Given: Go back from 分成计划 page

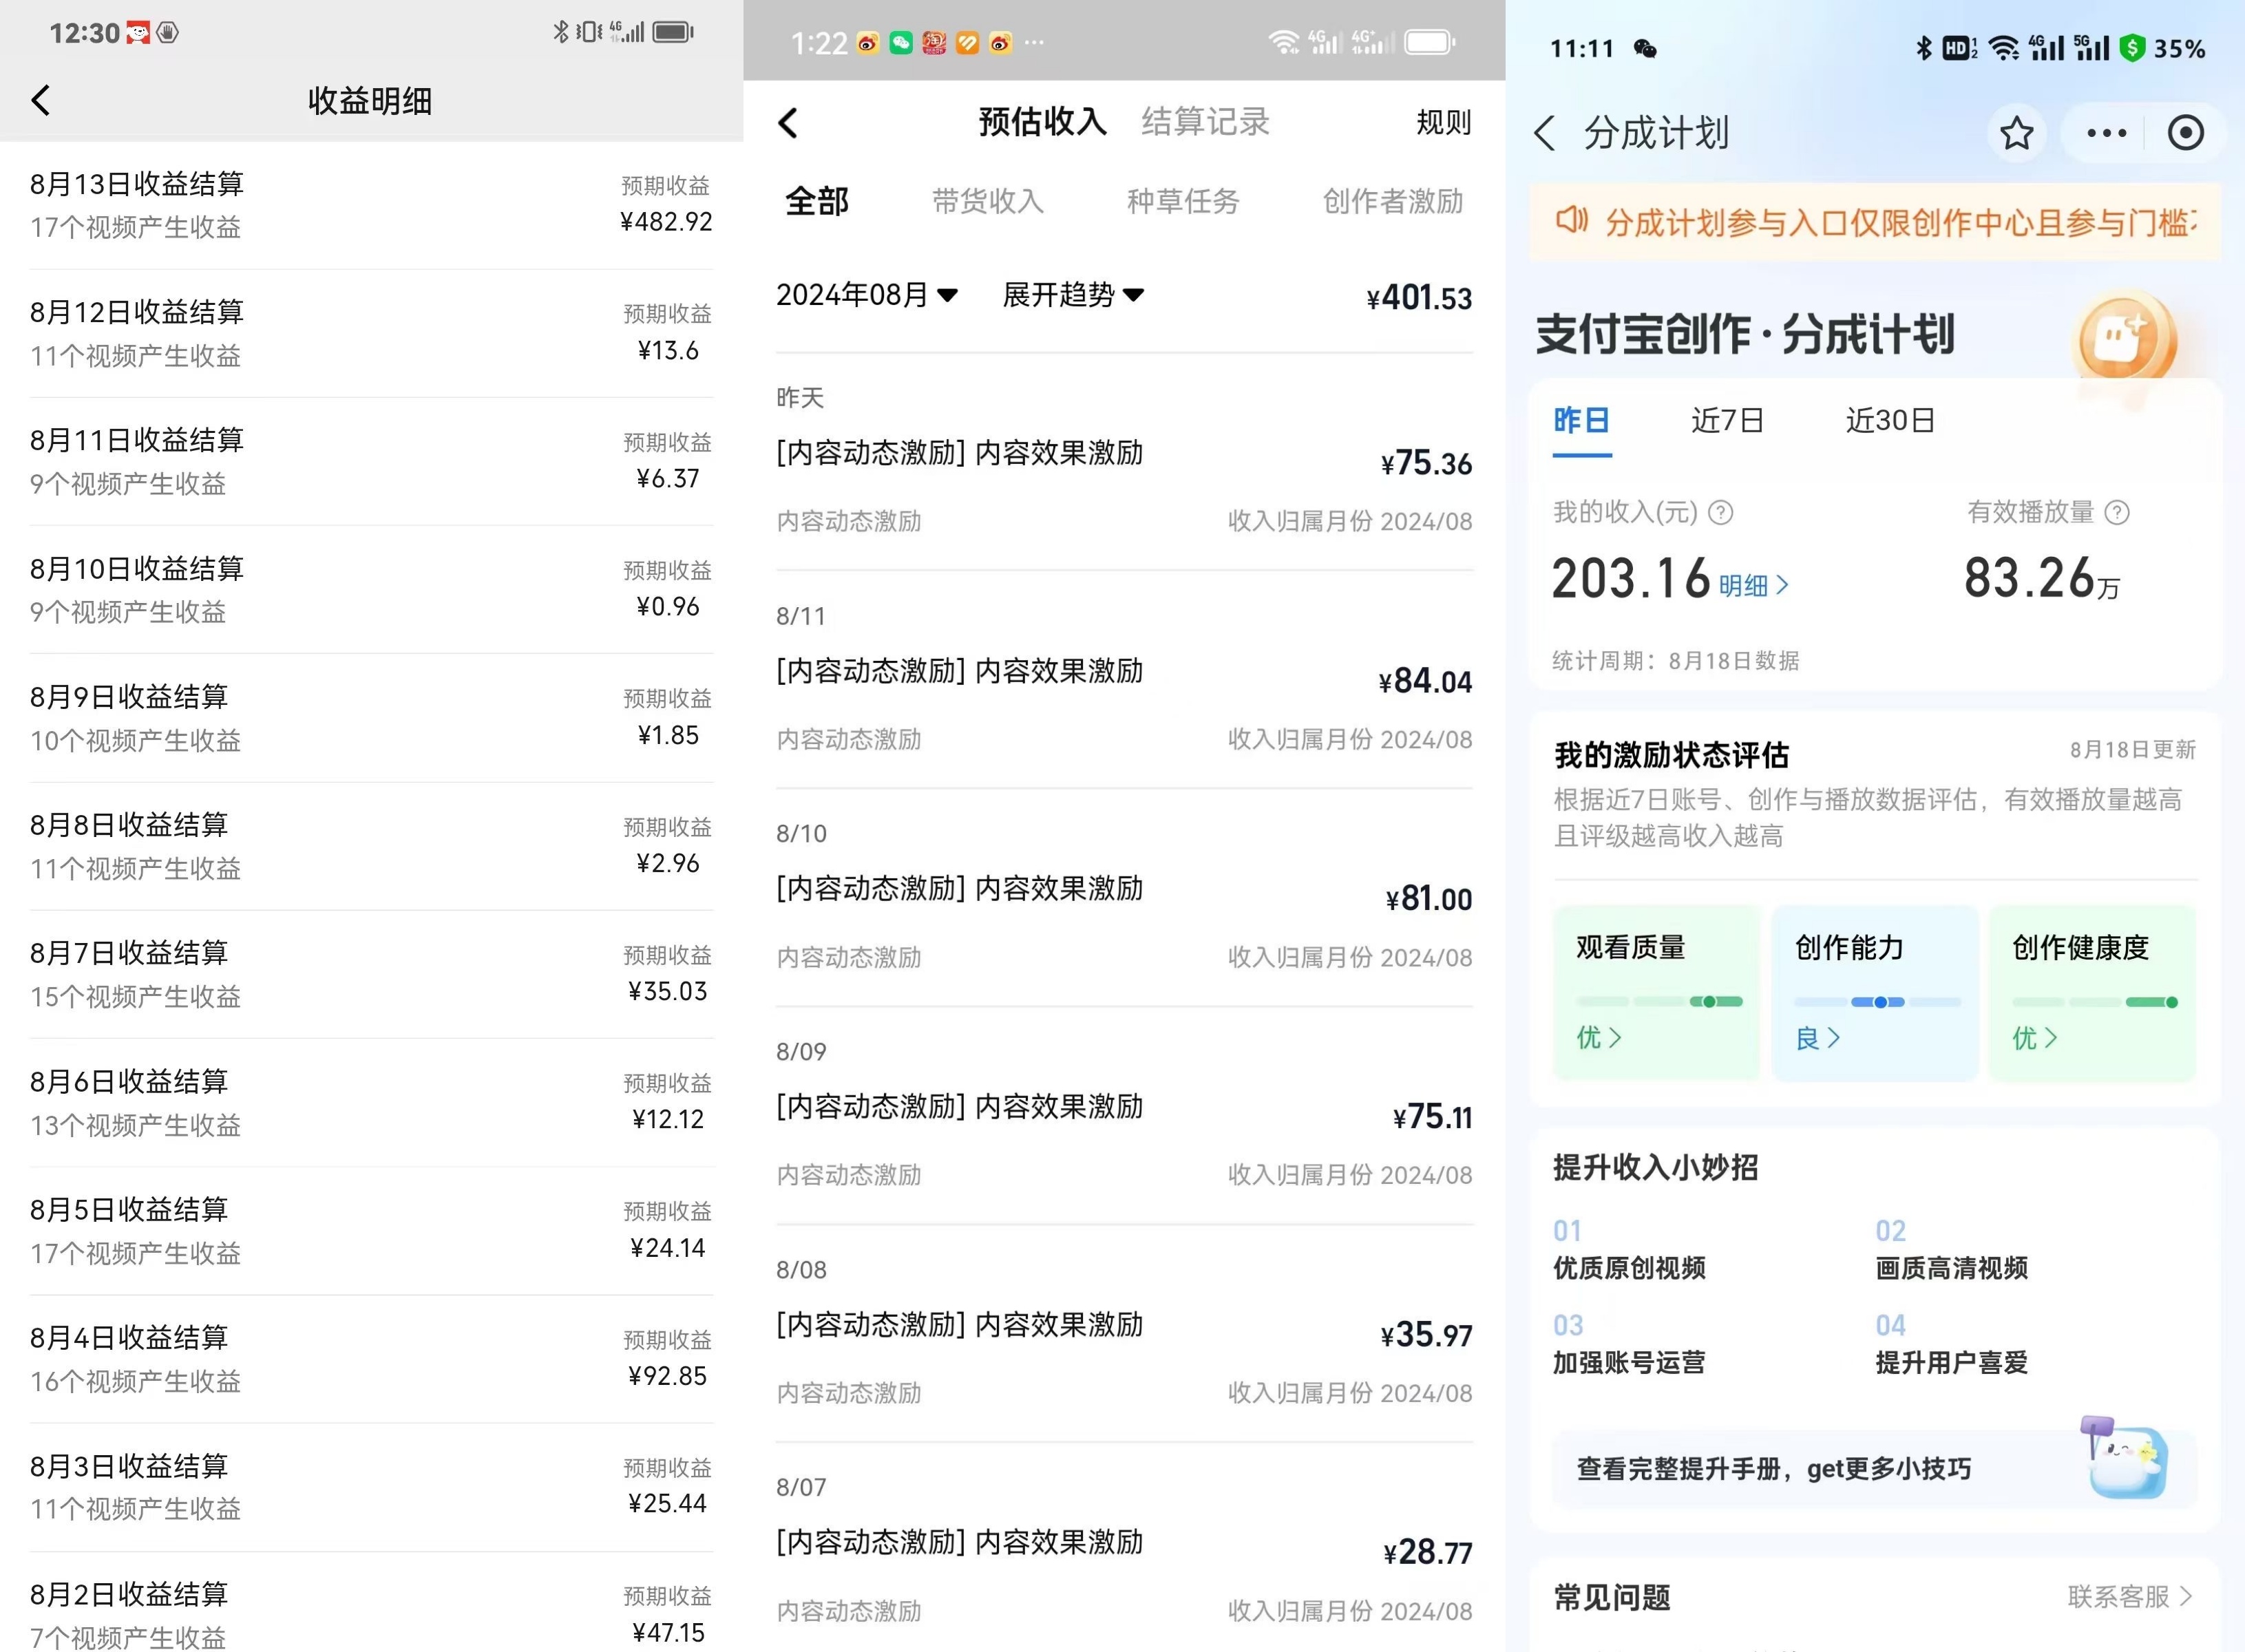Looking at the screenshot, I should click(1545, 133).
